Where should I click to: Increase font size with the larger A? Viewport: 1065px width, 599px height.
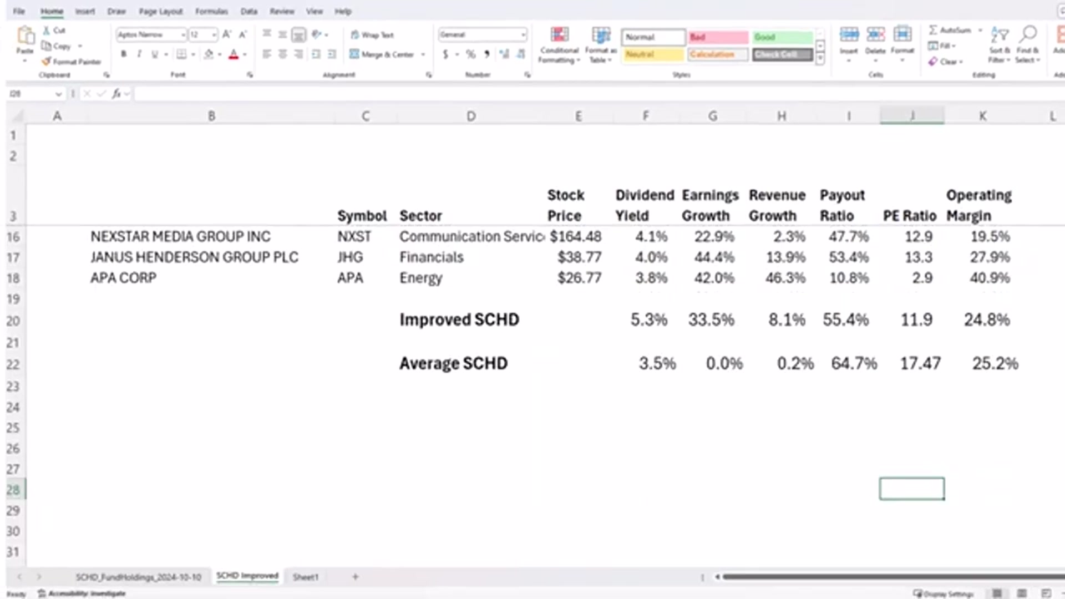[x=227, y=34]
